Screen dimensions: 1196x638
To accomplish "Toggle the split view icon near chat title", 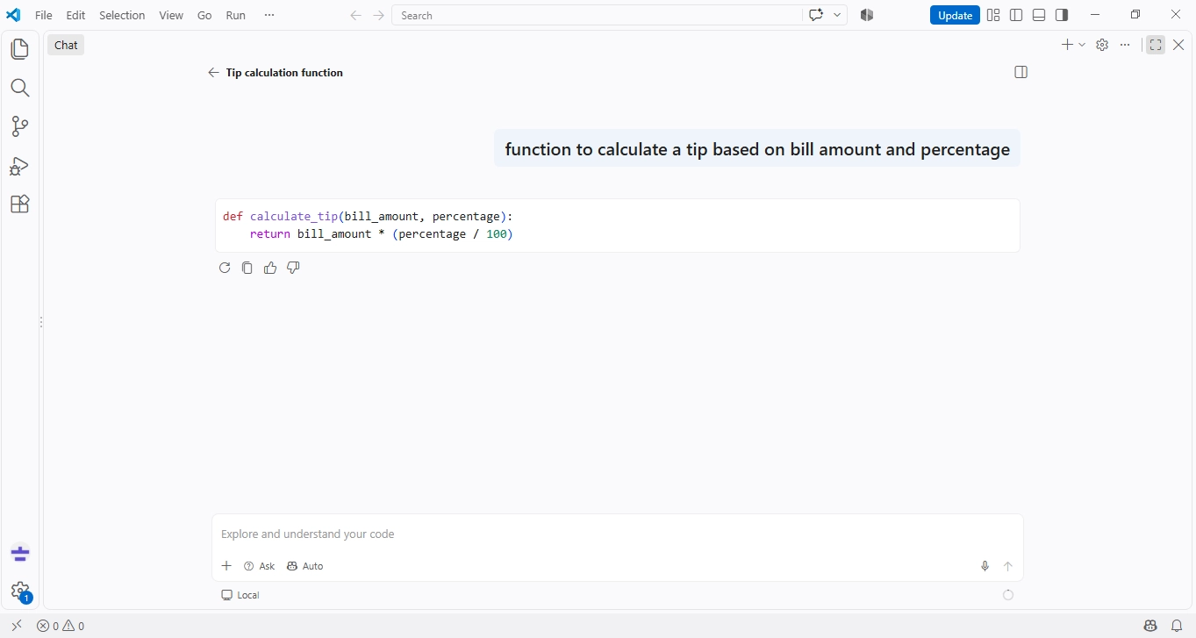I will coord(1021,72).
